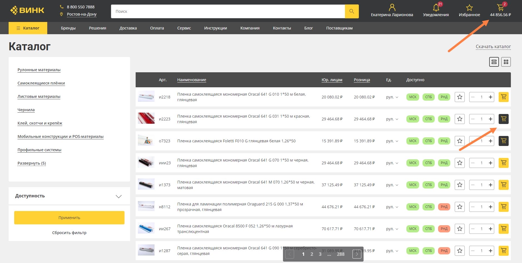This screenshot has width=522, height=263.
Task: Increase quantity for item иии23
Action: [x=491, y=163]
